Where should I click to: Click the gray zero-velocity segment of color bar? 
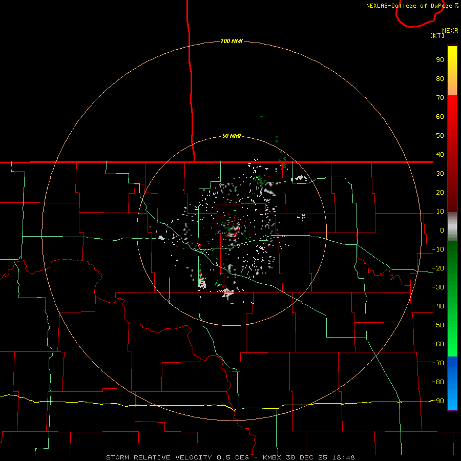pos(452,227)
